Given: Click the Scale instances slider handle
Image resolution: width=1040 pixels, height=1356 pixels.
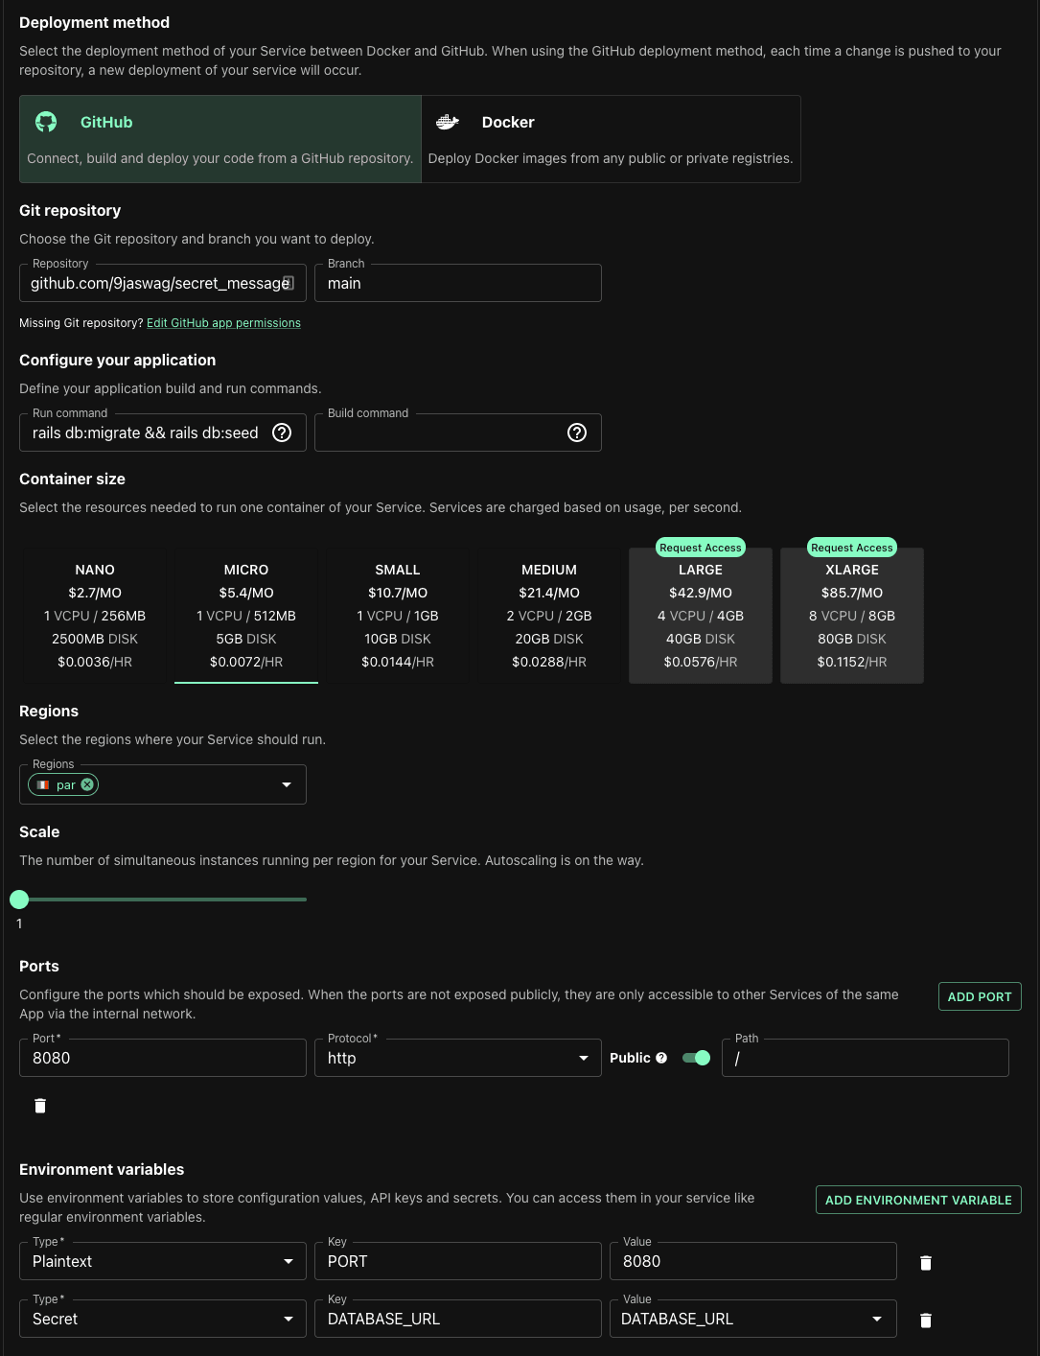Looking at the screenshot, I should point(19,900).
